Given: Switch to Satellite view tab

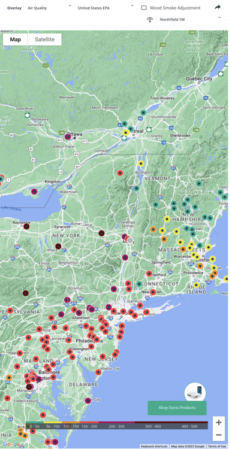Looking at the screenshot, I should 45,40.
